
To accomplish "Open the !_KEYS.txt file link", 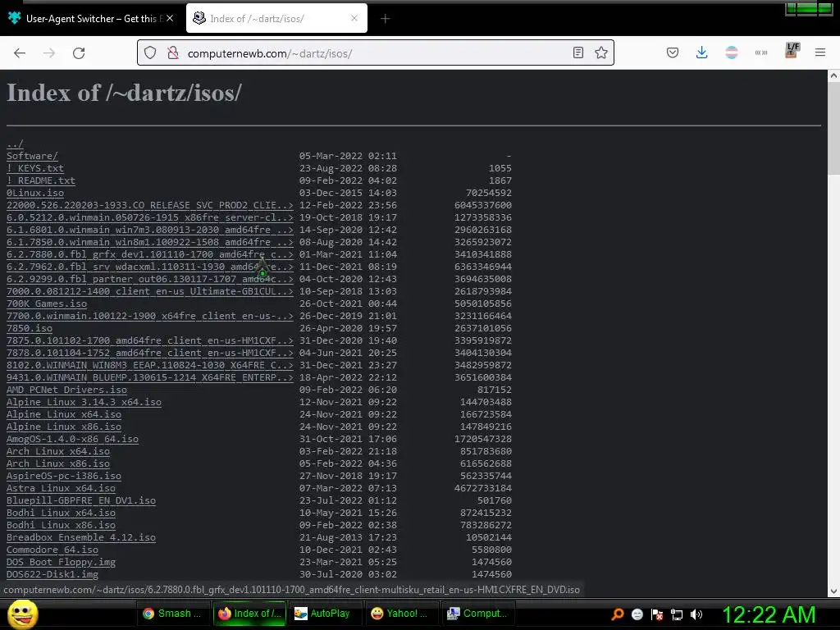I will coord(34,168).
